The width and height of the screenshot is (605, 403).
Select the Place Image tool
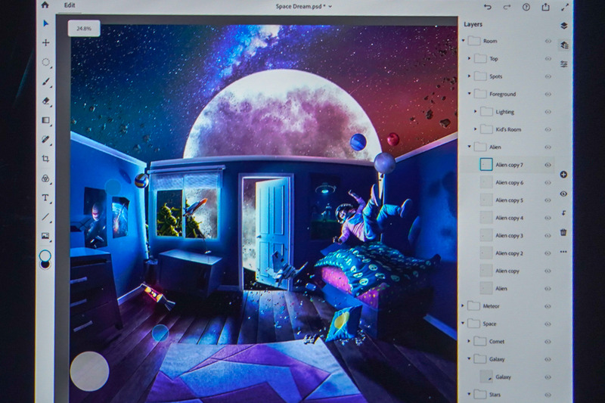45,236
